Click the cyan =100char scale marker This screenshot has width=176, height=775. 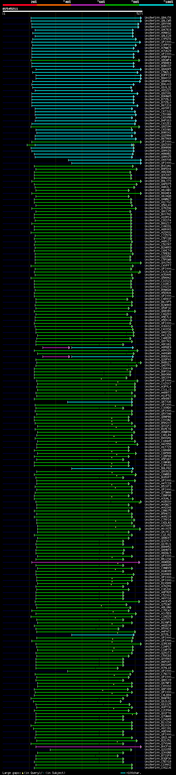[x=123, y=773]
